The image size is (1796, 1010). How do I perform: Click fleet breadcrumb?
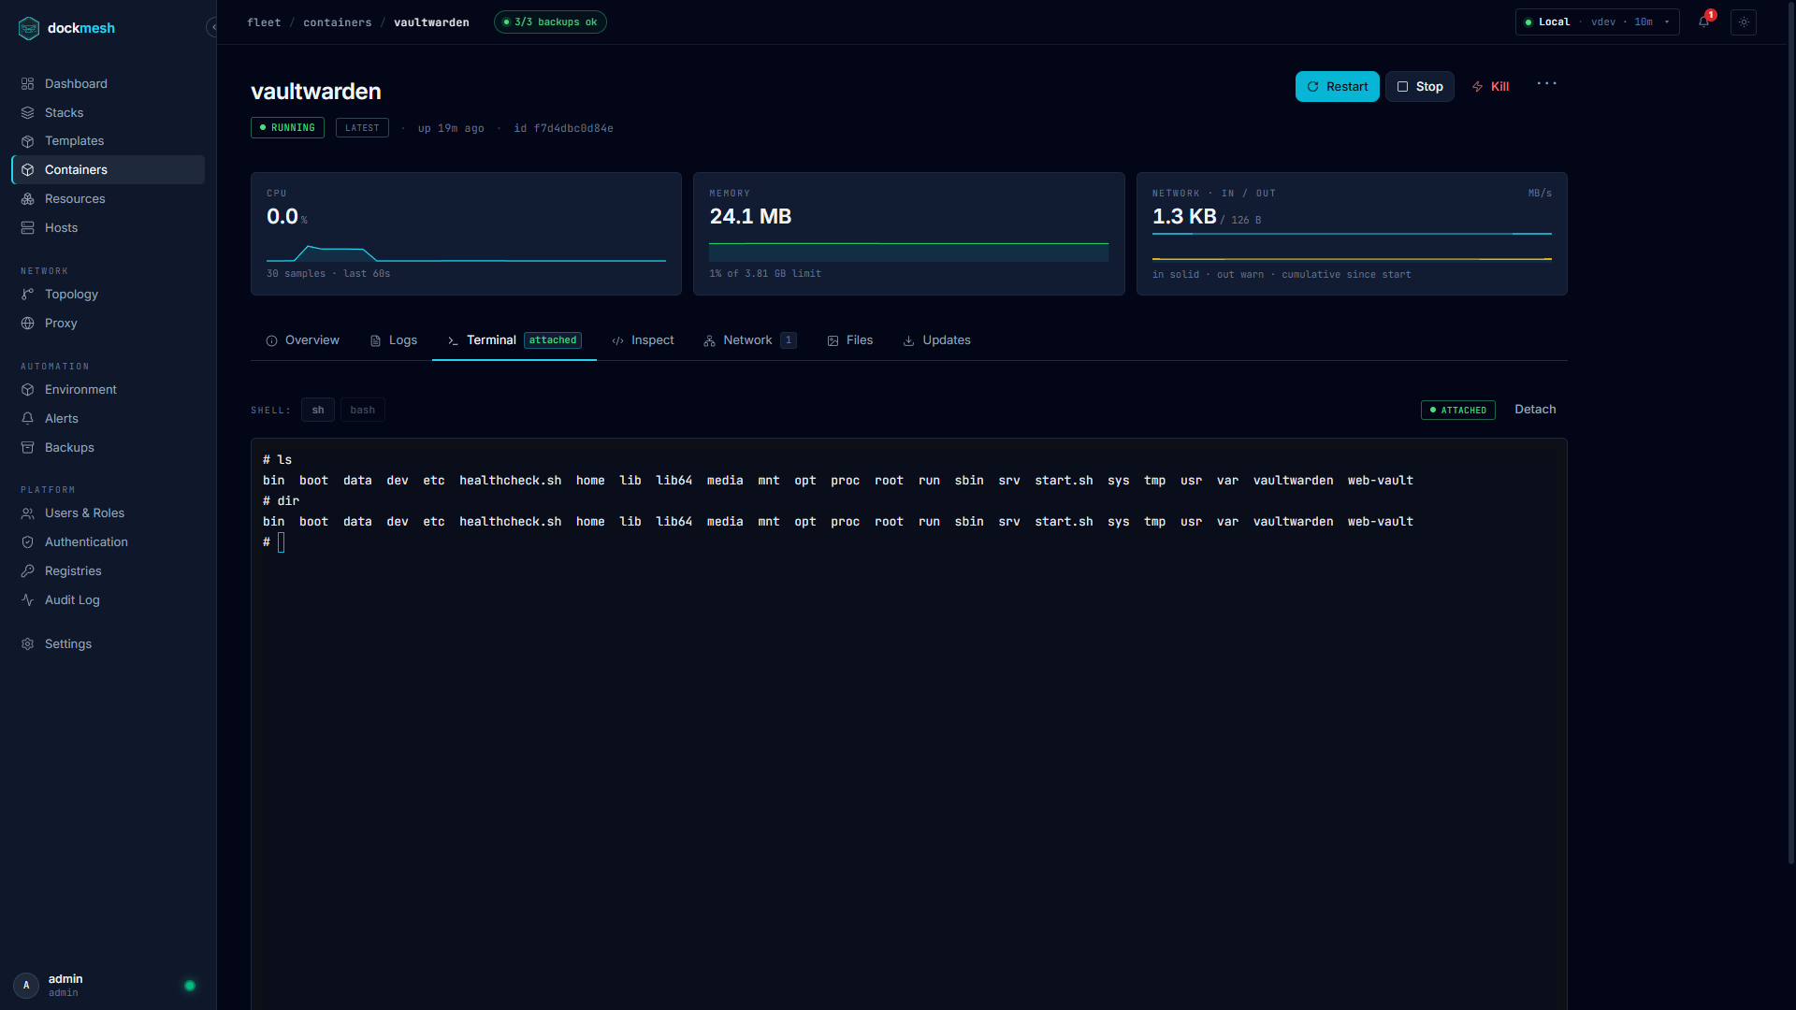coord(264,22)
